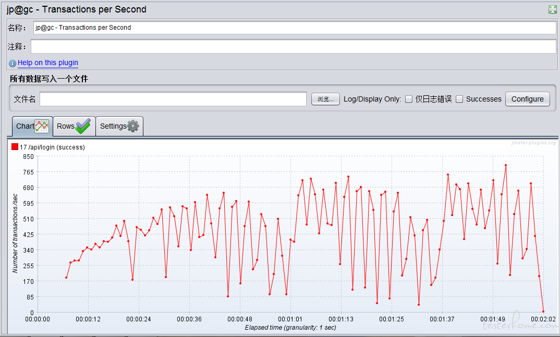Image resolution: width=560 pixels, height=337 pixels.
Task: Click into the 注释 comment field
Action: point(293,46)
